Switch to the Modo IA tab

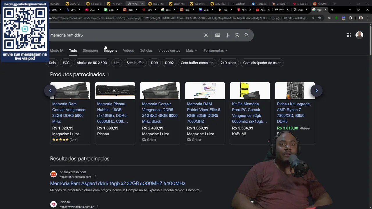tap(57, 51)
